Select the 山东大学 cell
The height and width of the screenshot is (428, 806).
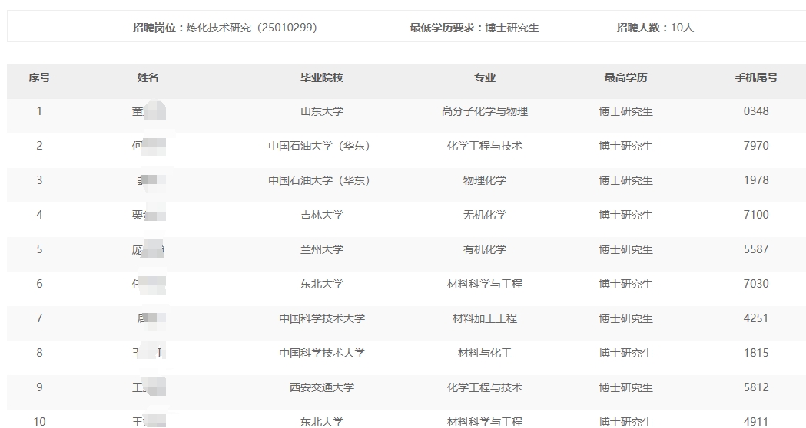tap(322, 111)
